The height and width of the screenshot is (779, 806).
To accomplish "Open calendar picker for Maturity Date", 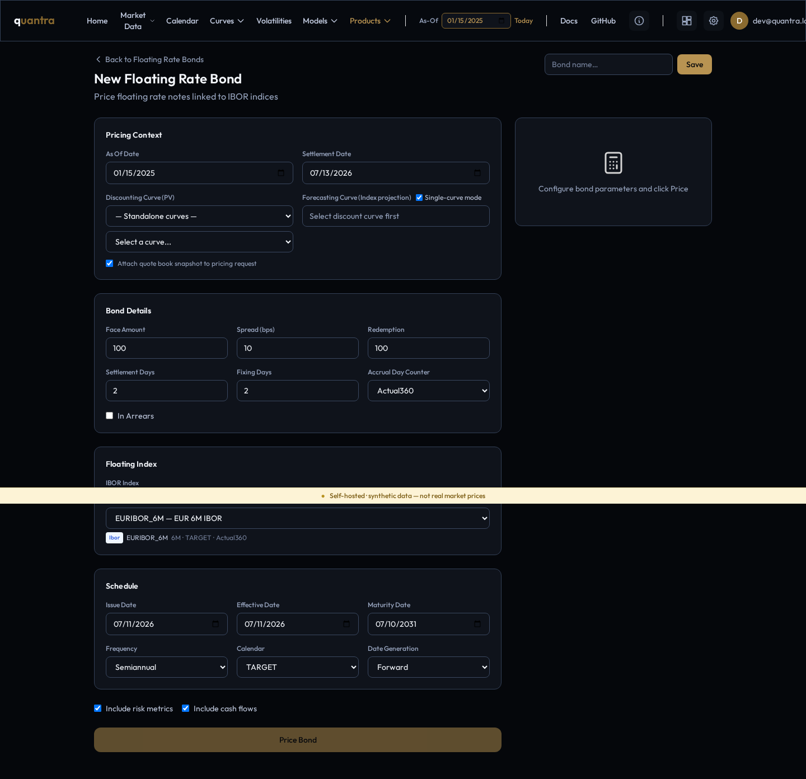I will click(477, 624).
